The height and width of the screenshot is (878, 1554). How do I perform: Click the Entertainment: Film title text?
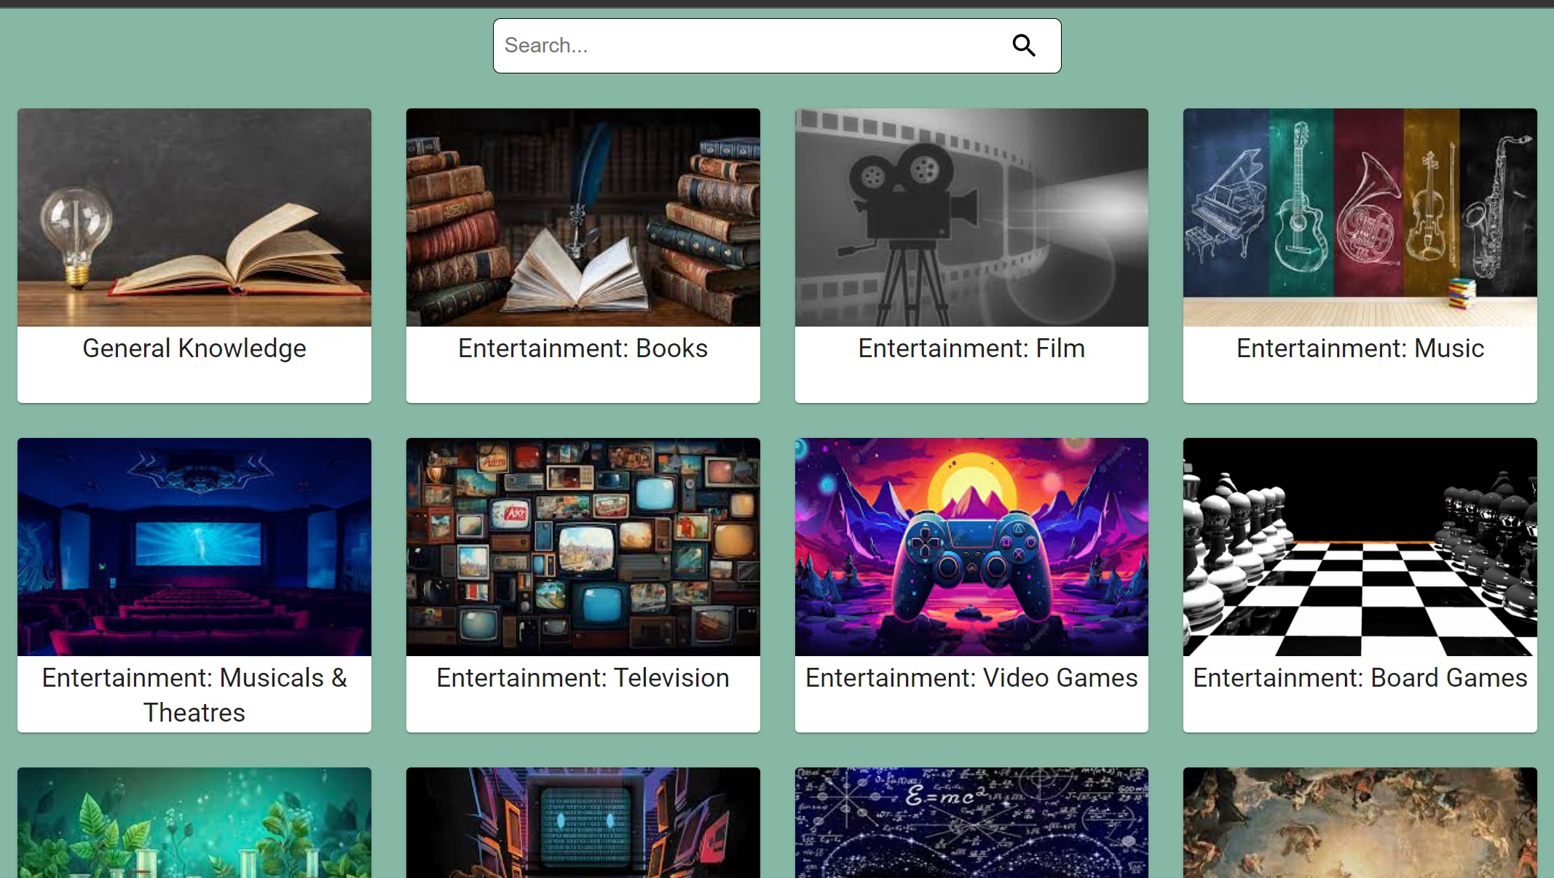pos(971,348)
